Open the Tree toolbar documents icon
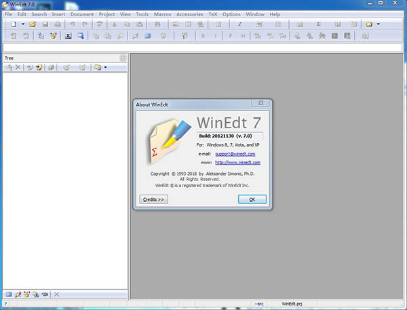The width and height of the screenshot is (407, 310). pos(98,68)
